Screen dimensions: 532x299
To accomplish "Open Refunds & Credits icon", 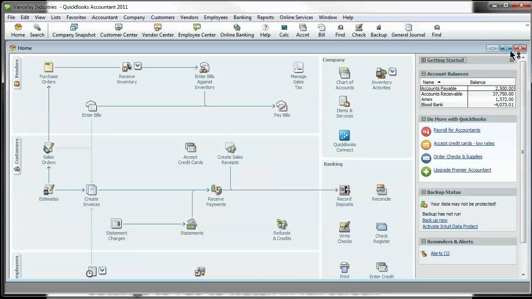I will (282, 224).
